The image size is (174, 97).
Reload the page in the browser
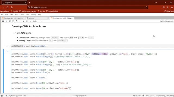pos(8,7)
